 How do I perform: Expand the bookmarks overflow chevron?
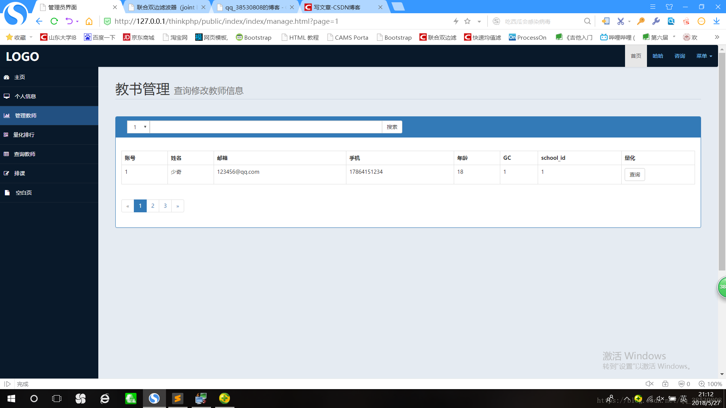pos(717,37)
